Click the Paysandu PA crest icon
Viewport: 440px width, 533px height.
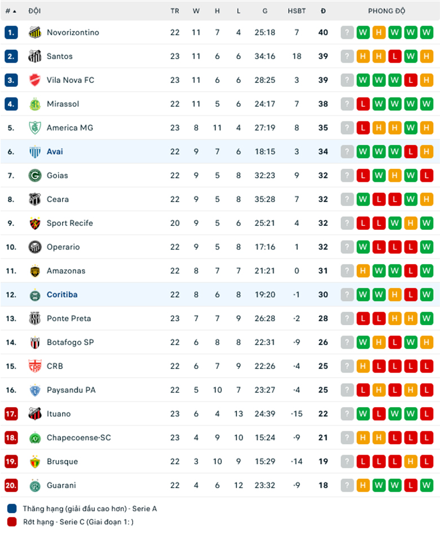(35, 390)
